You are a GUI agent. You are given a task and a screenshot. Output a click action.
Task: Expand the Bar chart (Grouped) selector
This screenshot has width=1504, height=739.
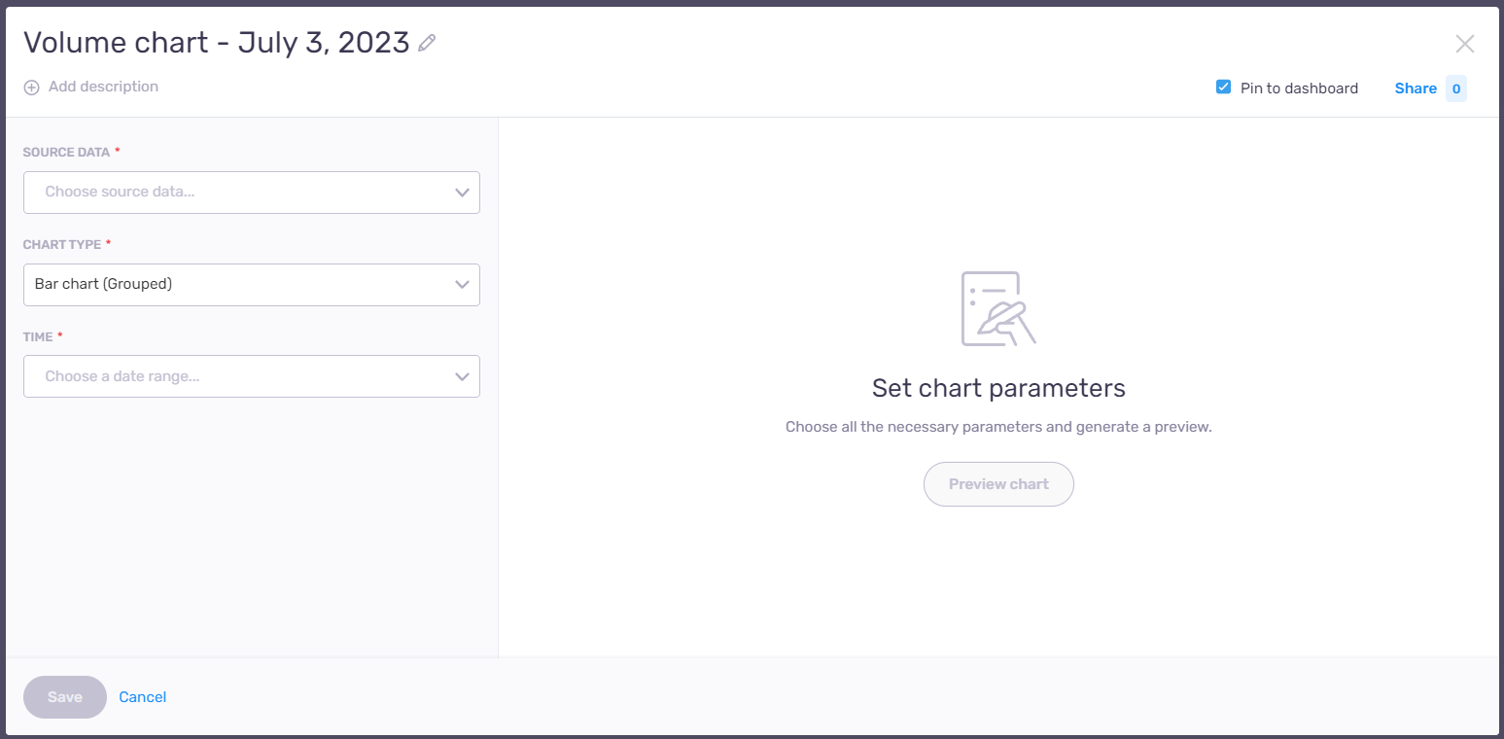coord(252,284)
